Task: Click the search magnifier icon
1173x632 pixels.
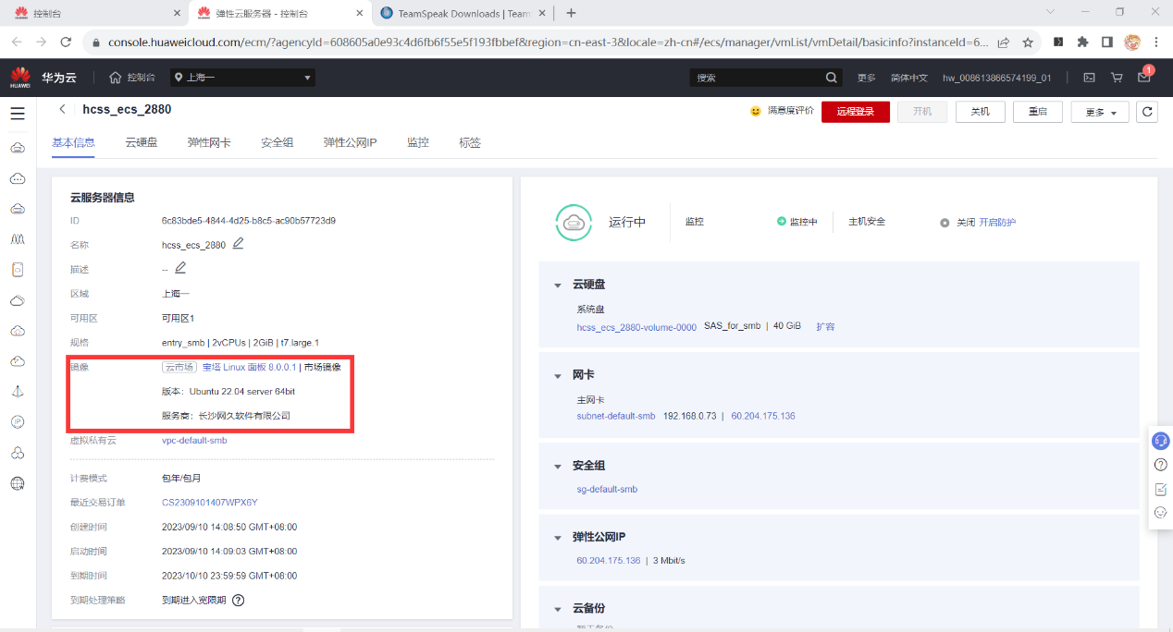Action: 832,78
